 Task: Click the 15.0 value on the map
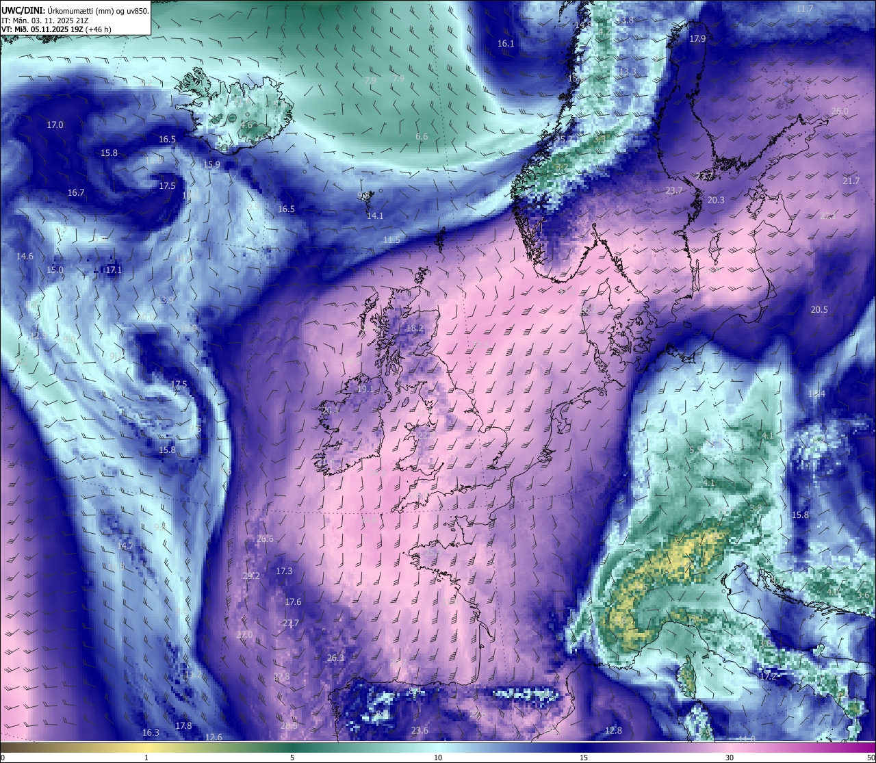point(55,270)
